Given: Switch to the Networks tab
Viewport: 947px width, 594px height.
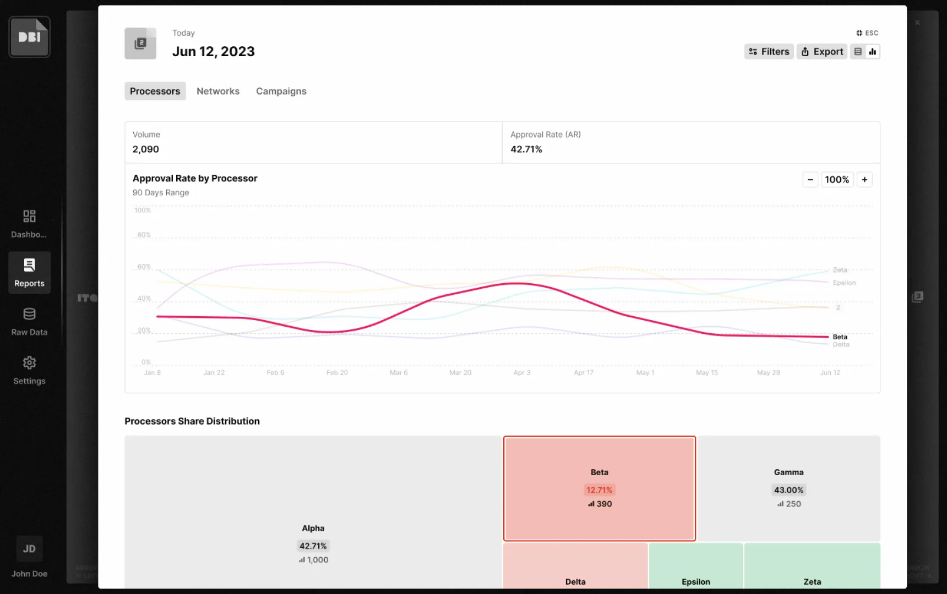Looking at the screenshot, I should click(218, 91).
